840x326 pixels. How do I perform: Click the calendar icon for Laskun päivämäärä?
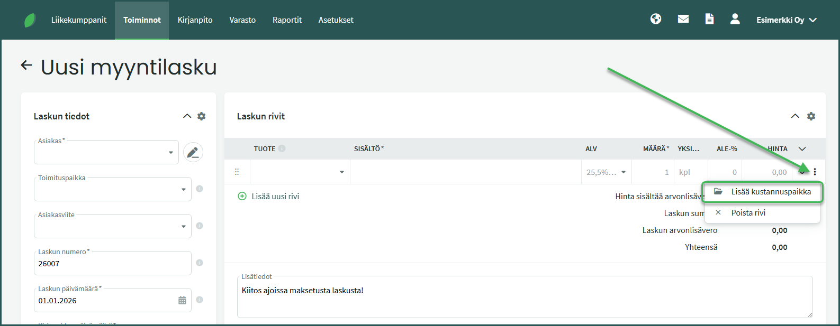point(182,301)
